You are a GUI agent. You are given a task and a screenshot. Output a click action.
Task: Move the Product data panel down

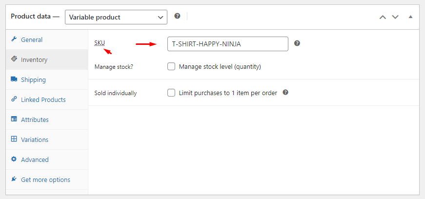[395, 17]
